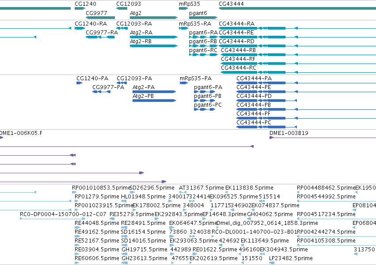Screen dimensions: 376x265
Task: Select the CG43444-PF protein label
Action: click(x=254, y=114)
